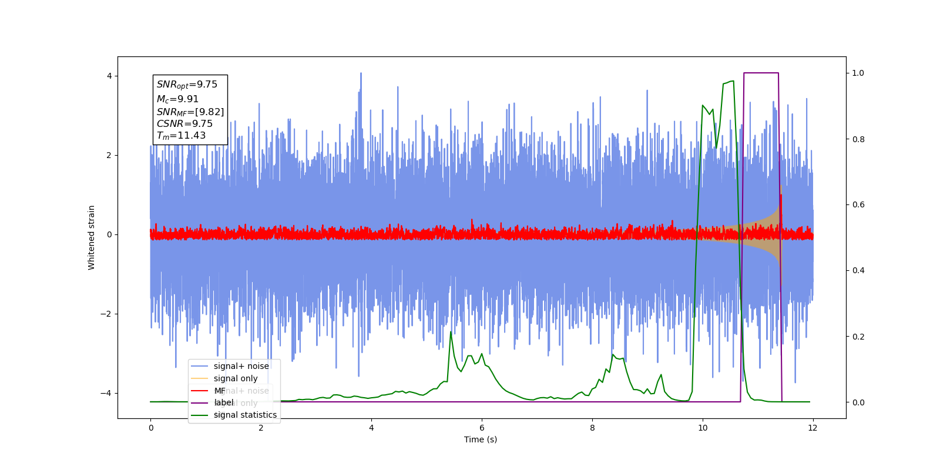Select the 'label' legend entry
The width and height of the screenshot is (940, 470).
point(223,402)
